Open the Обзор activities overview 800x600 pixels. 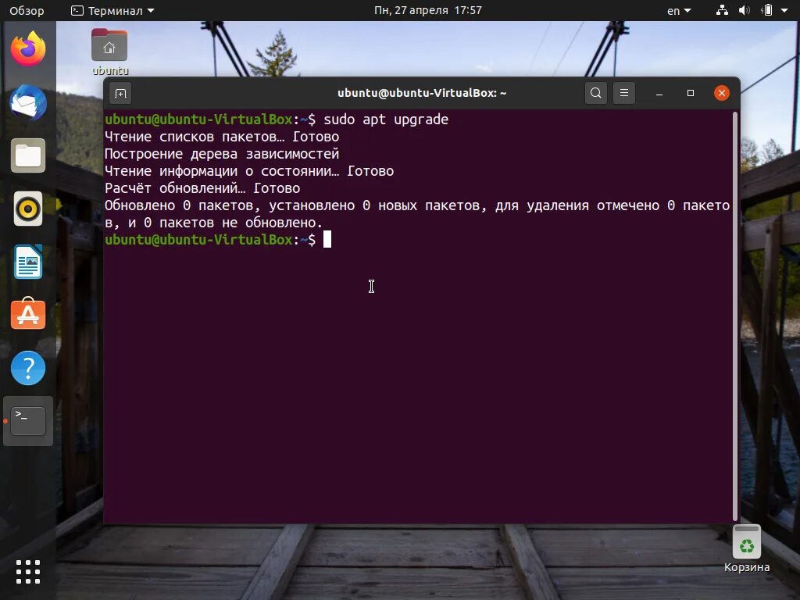point(27,10)
